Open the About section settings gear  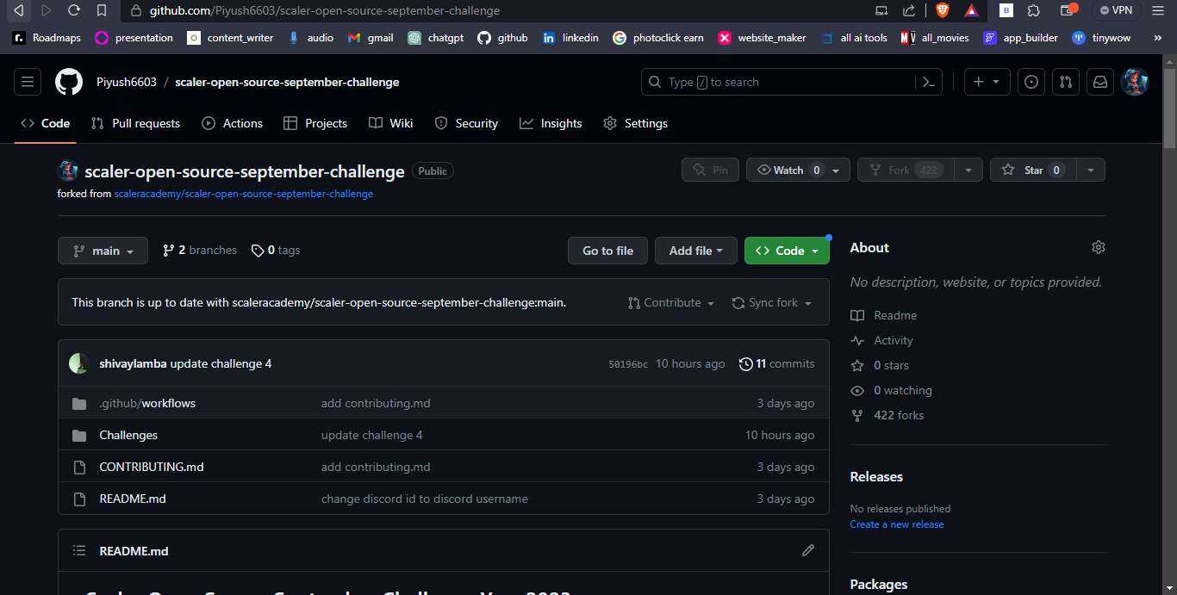pos(1098,247)
